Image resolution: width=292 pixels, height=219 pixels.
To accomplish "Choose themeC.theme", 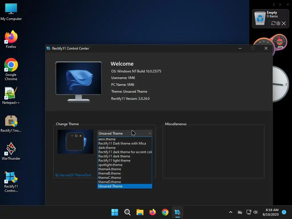I will click(125, 178).
